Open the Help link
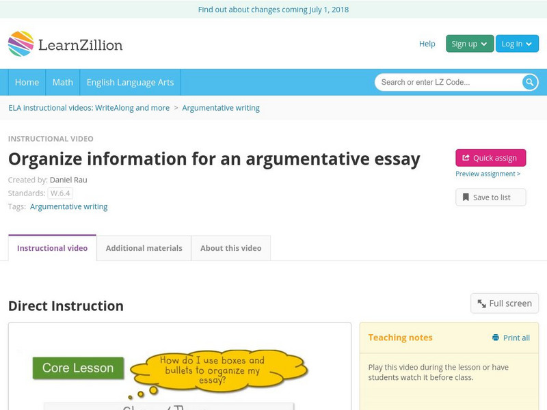This screenshot has height=410, width=547. click(x=426, y=44)
